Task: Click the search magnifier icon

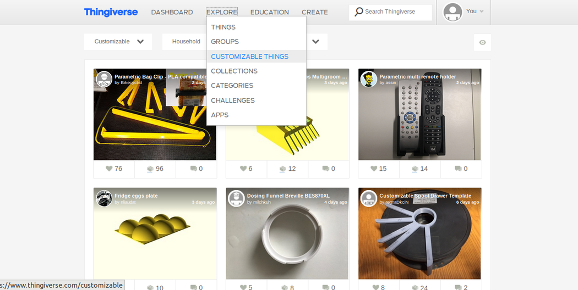Action: 358,12
